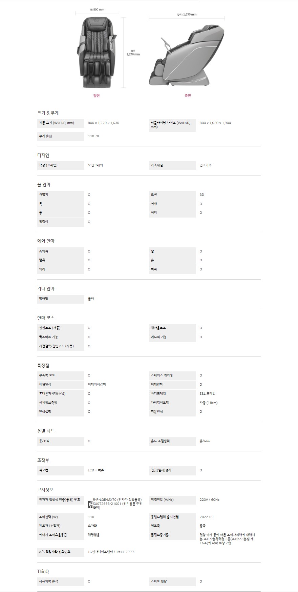This screenshot has height=592, width=298.
Task: Click the LCD + 버튼 remote value
Action: (96, 470)
